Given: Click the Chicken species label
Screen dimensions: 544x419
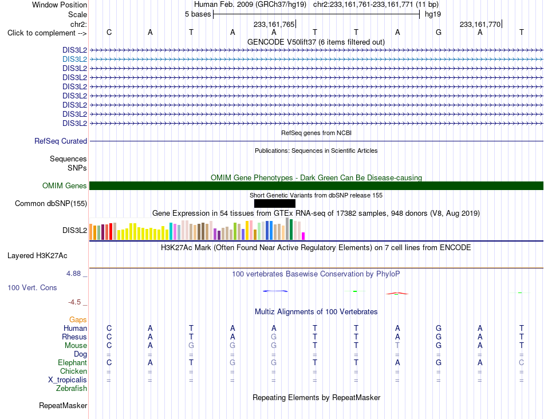Looking at the screenshot, I should point(73,371).
